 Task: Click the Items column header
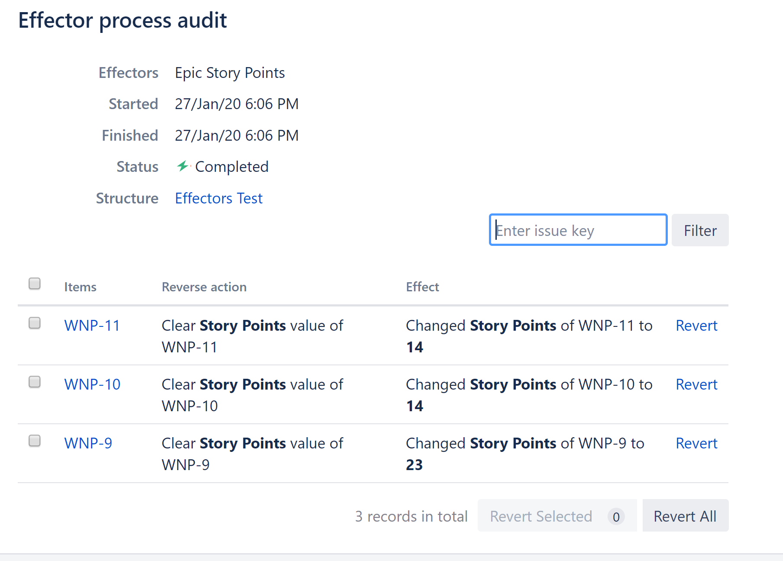point(80,287)
